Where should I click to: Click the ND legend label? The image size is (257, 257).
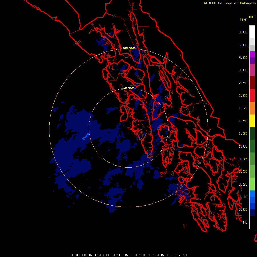tap(245, 222)
